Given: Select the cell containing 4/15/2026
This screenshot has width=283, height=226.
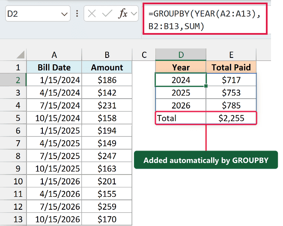Looking at the screenshot, I should [54, 194].
